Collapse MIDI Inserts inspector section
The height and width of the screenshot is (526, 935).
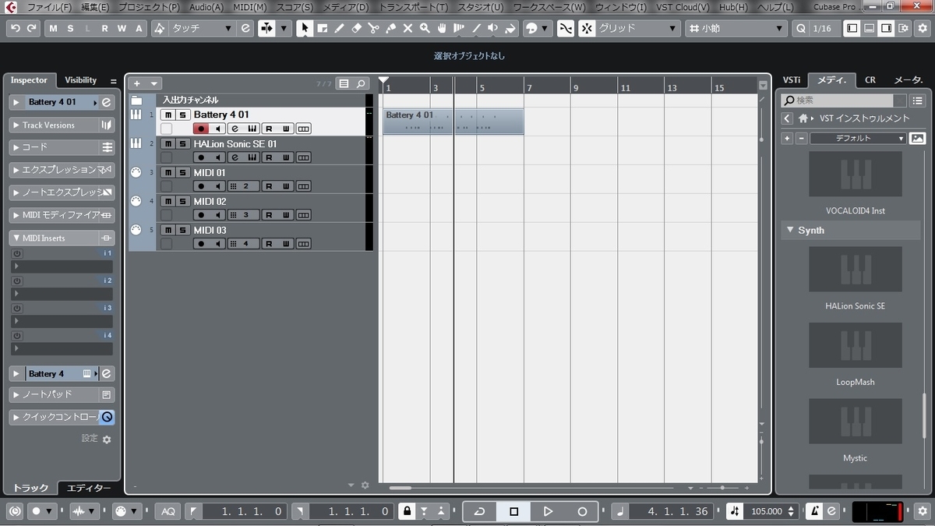(x=16, y=238)
